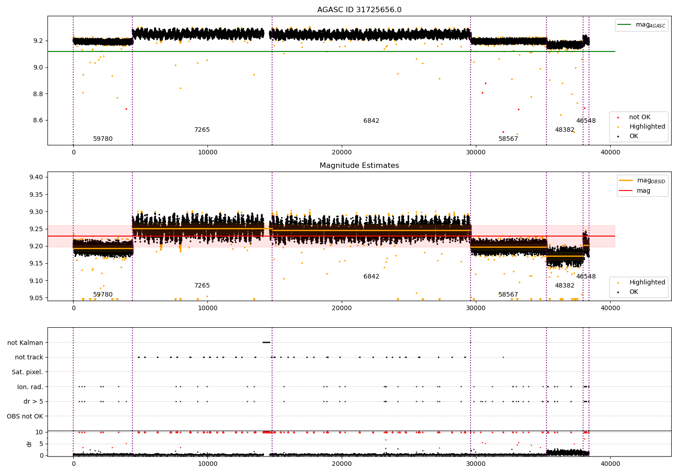Click y-tick '9.0' in top plot
The height and width of the screenshot is (474, 678).
coord(38,67)
